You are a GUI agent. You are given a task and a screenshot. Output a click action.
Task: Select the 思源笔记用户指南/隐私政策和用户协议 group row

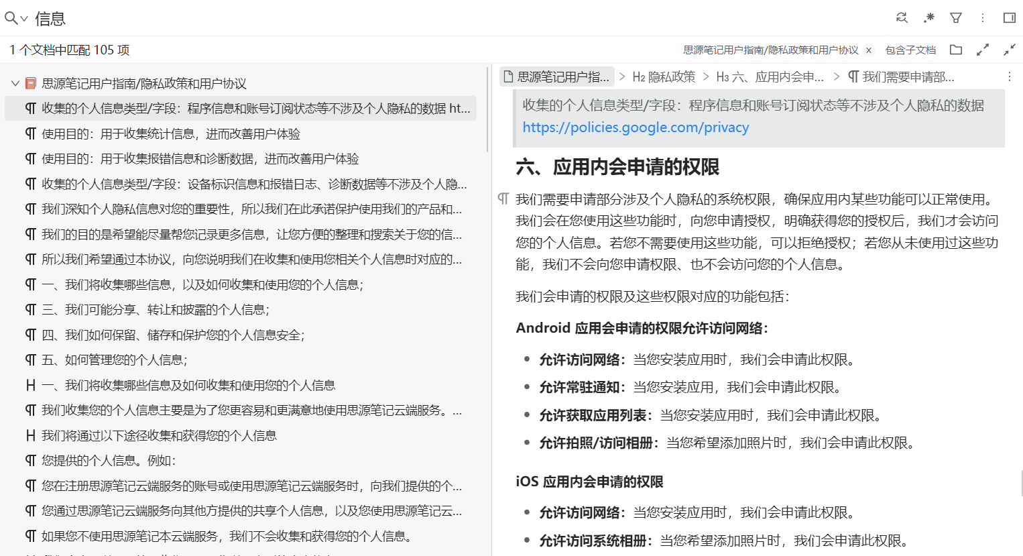pyautogui.click(x=241, y=84)
